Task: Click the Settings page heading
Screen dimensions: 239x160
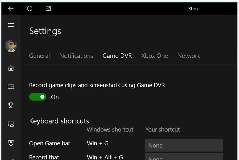Action: coord(45,31)
